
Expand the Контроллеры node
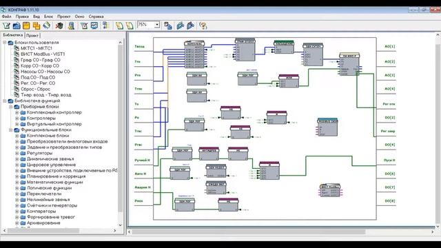17,118
